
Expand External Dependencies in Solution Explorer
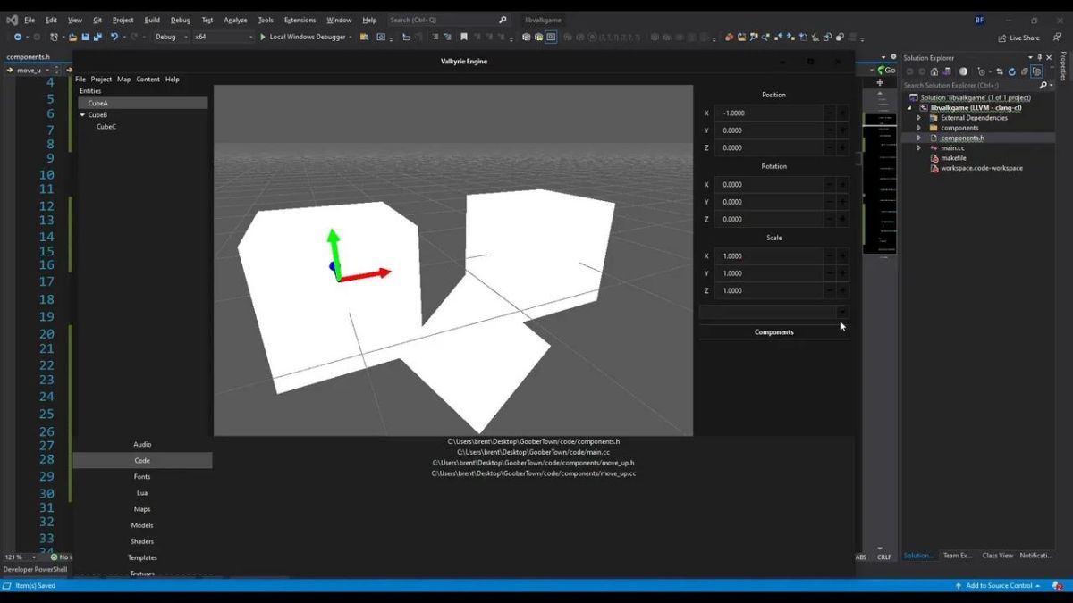tap(918, 118)
